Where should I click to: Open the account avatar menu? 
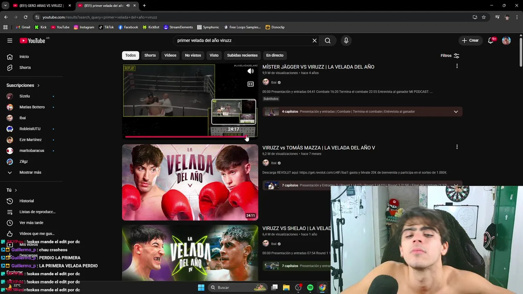(x=506, y=40)
